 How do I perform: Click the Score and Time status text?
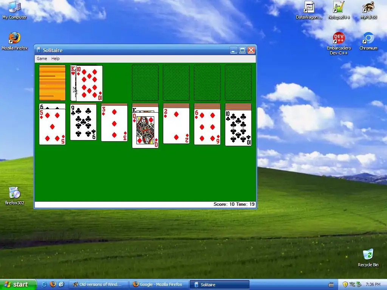[x=234, y=204]
